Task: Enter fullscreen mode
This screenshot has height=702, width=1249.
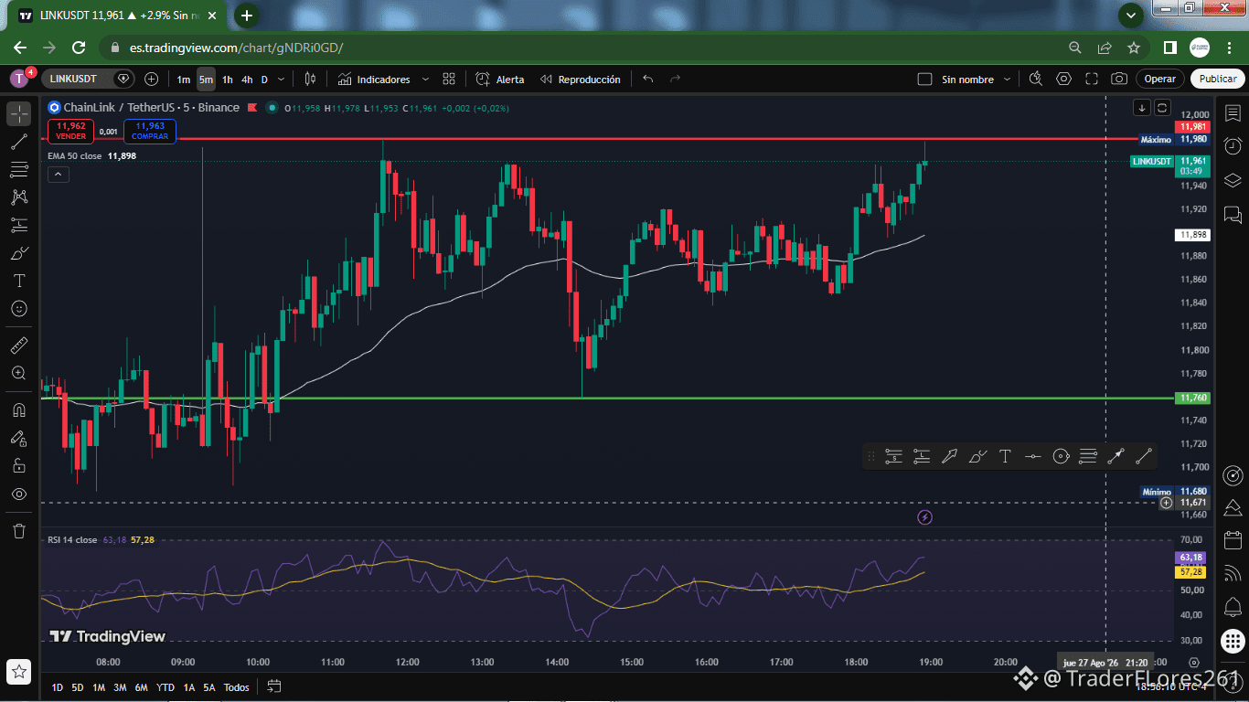Action: tap(1092, 80)
